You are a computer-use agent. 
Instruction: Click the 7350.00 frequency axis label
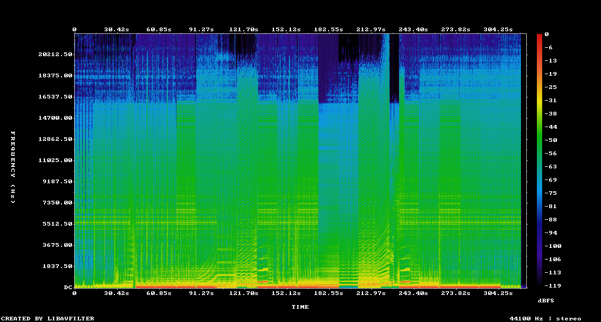[x=57, y=203]
